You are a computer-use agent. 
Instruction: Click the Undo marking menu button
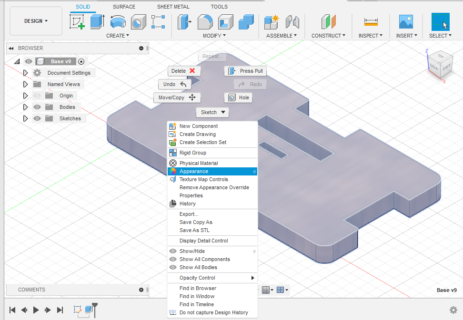point(175,84)
